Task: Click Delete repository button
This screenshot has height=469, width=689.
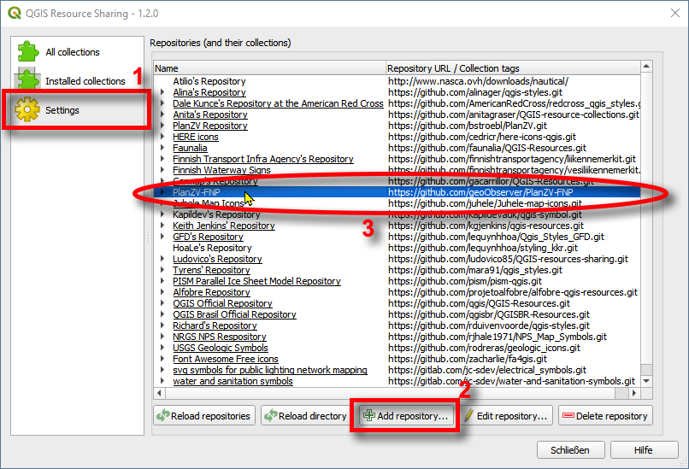Action: [605, 415]
